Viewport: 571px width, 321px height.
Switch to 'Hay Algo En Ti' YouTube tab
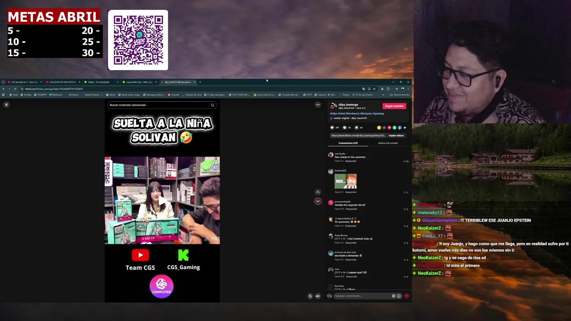coord(25,82)
